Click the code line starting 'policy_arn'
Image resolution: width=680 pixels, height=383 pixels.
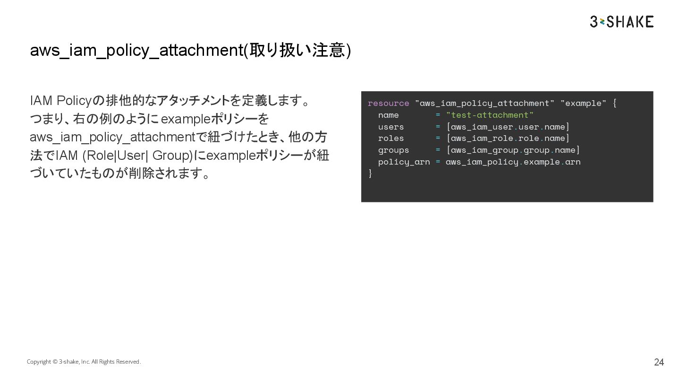point(479,162)
